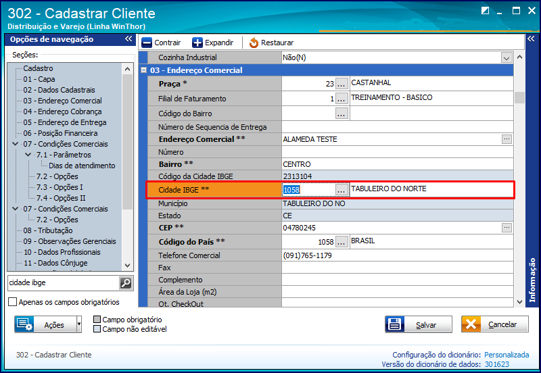This screenshot has width=541, height=373.
Task: Select 05 - Endereço de Entrega section
Action: point(65,122)
